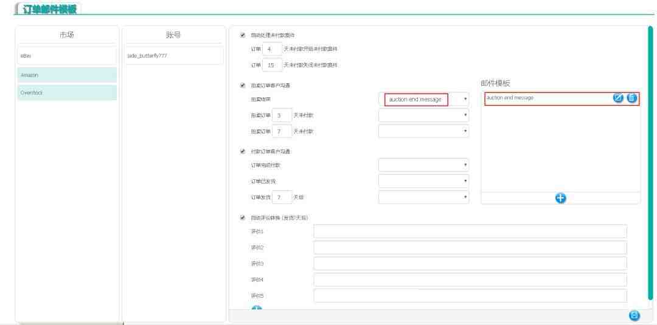This screenshot has height=325, width=657.
Task: Click the 拍卖订单 days field showing 3
Action: pos(282,115)
